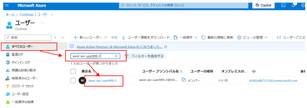Click the west-sec-user999-2@M3... principal name
This screenshot has height=108, width=307.
(x=158, y=80)
